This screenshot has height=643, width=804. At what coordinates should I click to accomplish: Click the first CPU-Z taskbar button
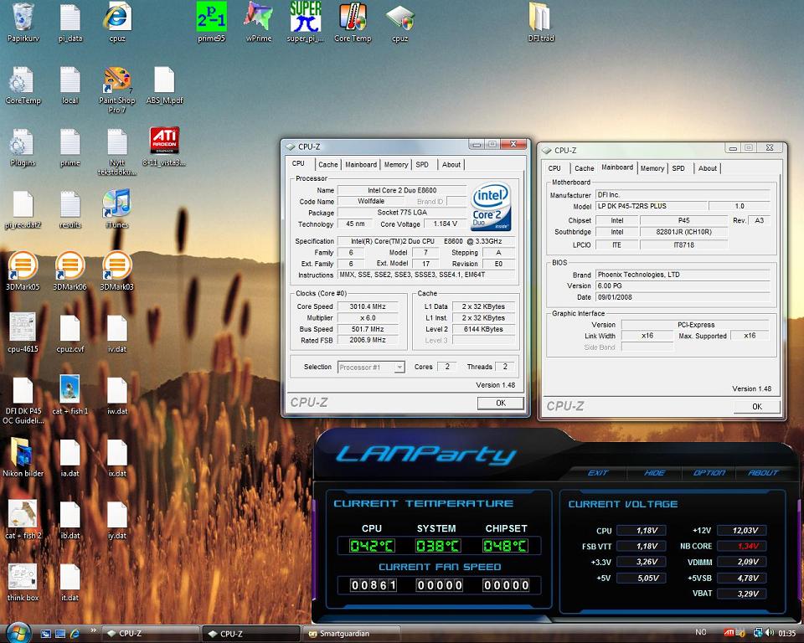(150, 634)
